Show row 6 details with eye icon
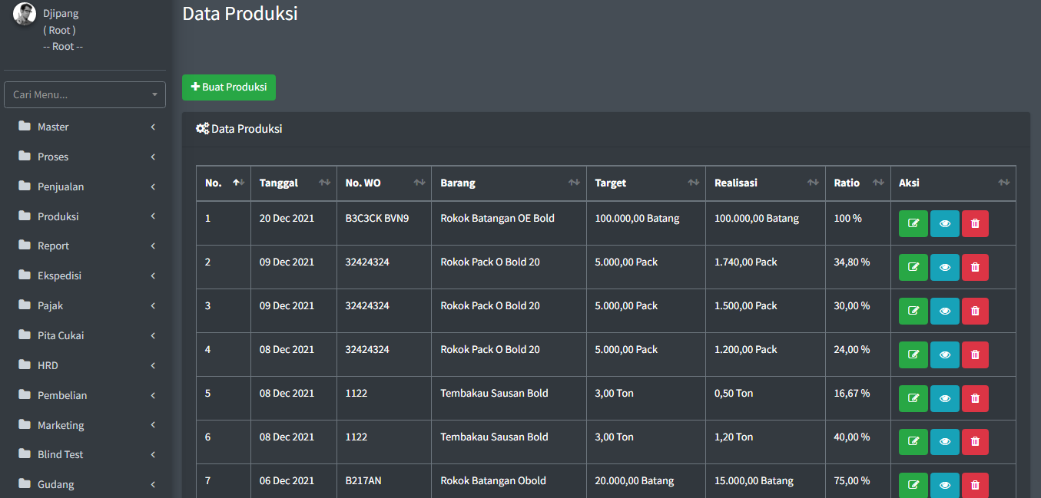This screenshot has height=498, width=1041. pyautogui.click(x=944, y=442)
